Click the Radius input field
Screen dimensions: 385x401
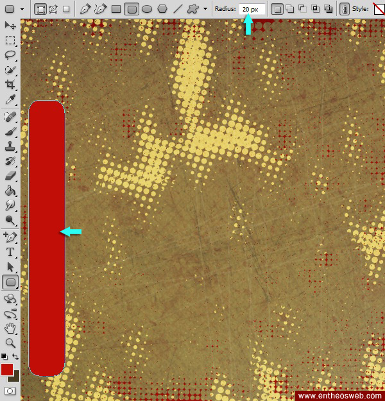[252, 9]
